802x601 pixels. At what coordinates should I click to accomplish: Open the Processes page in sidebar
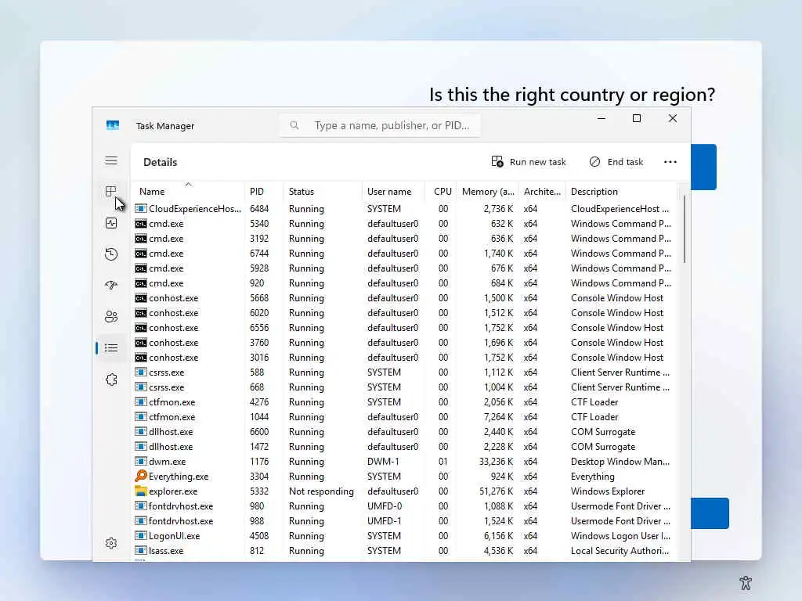click(111, 192)
